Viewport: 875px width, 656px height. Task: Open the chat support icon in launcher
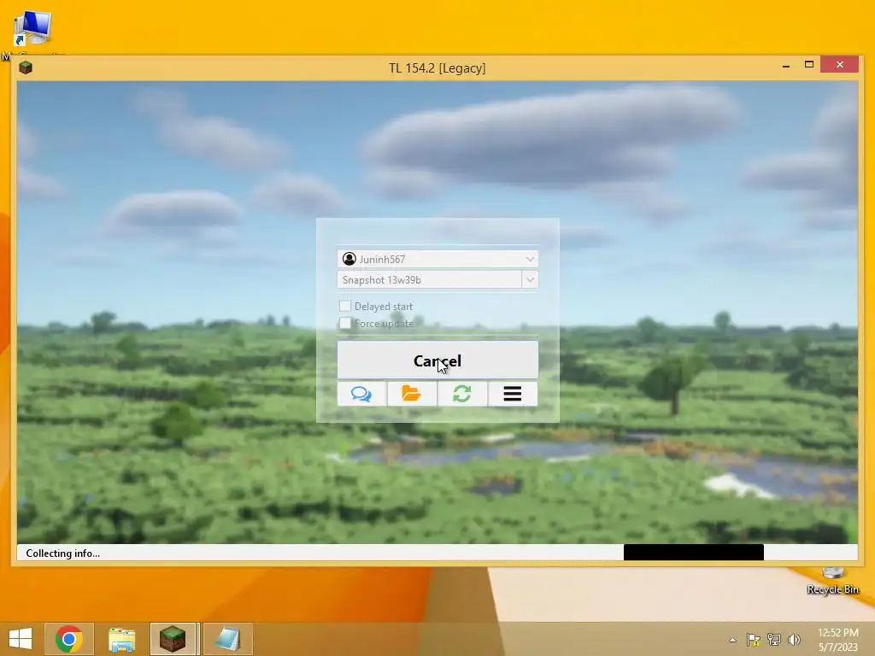pos(361,394)
